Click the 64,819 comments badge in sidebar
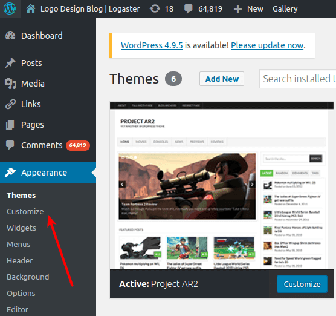The width and height of the screenshot is (336, 316). tap(78, 145)
